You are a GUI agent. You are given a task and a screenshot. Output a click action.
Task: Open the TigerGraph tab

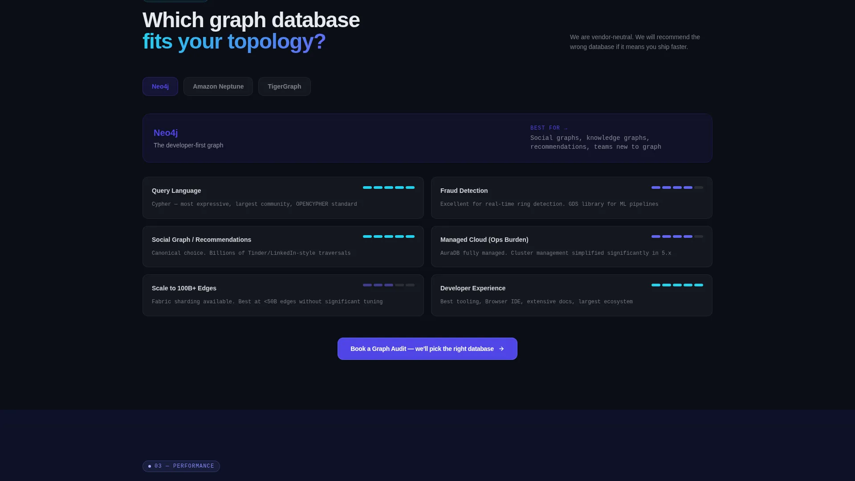285,86
